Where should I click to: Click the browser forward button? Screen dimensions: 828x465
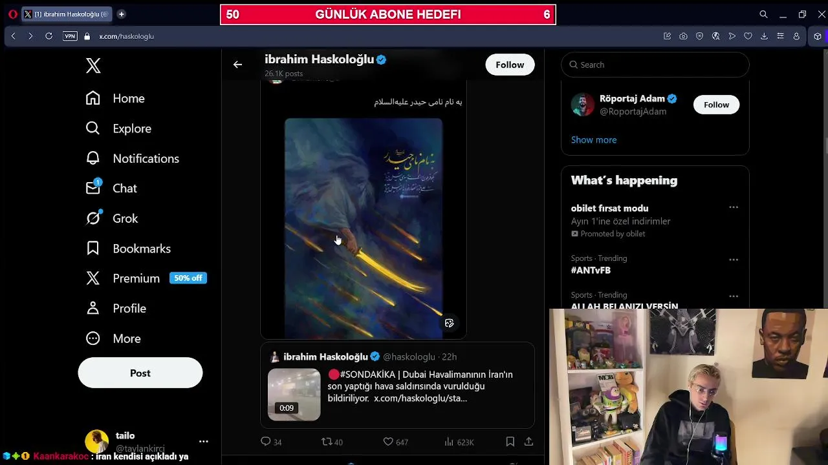click(x=30, y=36)
